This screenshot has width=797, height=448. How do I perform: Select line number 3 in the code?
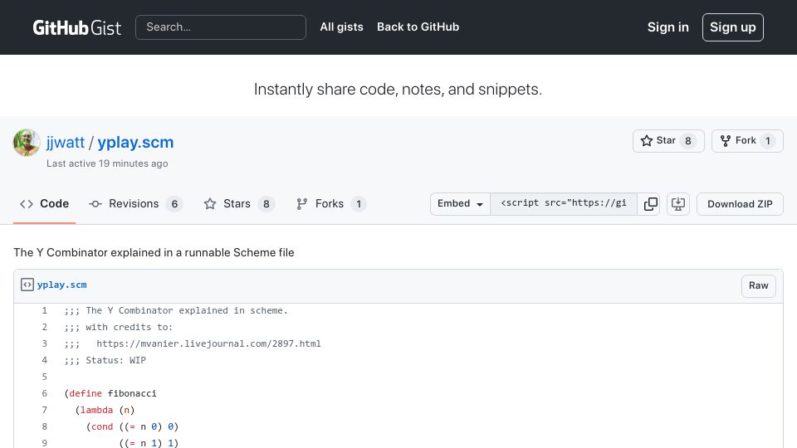pos(44,343)
